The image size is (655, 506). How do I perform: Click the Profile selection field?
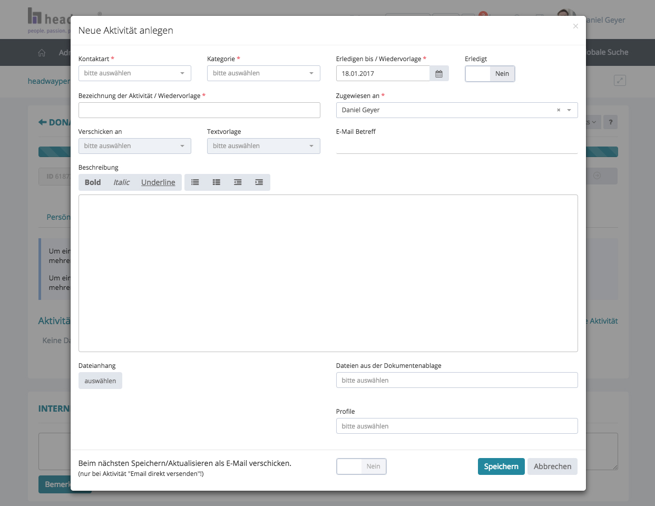click(456, 426)
